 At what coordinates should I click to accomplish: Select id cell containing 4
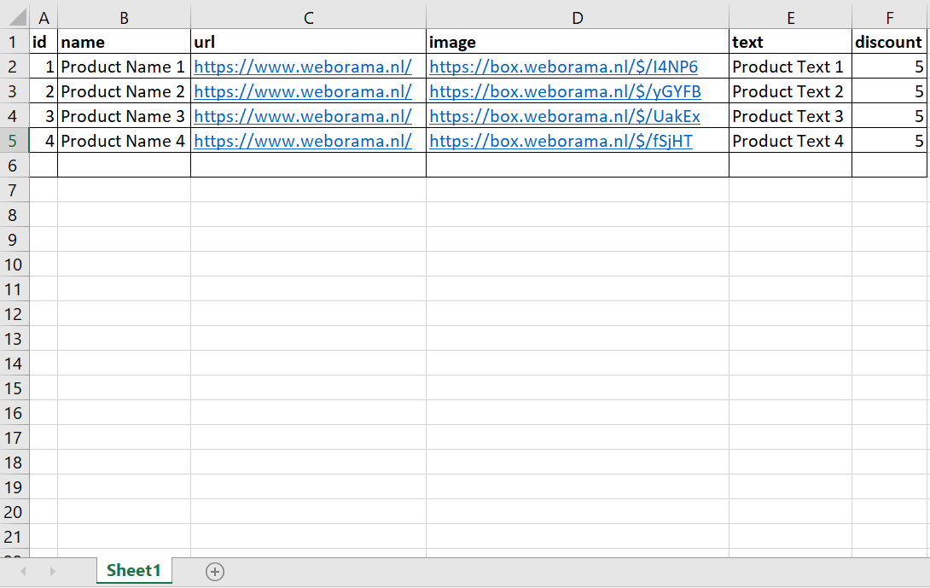(x=44, y=141)
